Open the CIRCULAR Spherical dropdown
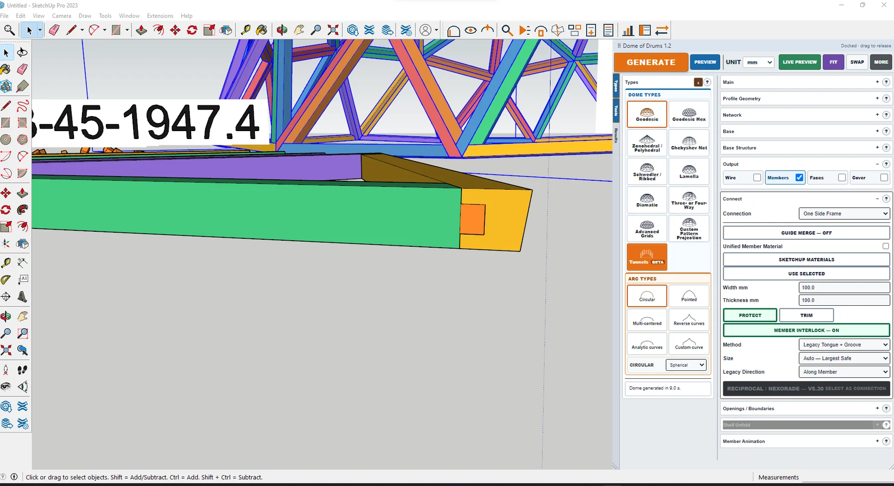This screenshot has width=894, height=486. pos(686,365)
